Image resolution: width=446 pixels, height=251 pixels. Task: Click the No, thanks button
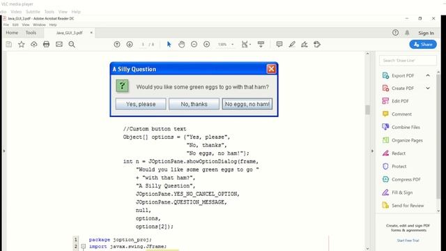194,104
